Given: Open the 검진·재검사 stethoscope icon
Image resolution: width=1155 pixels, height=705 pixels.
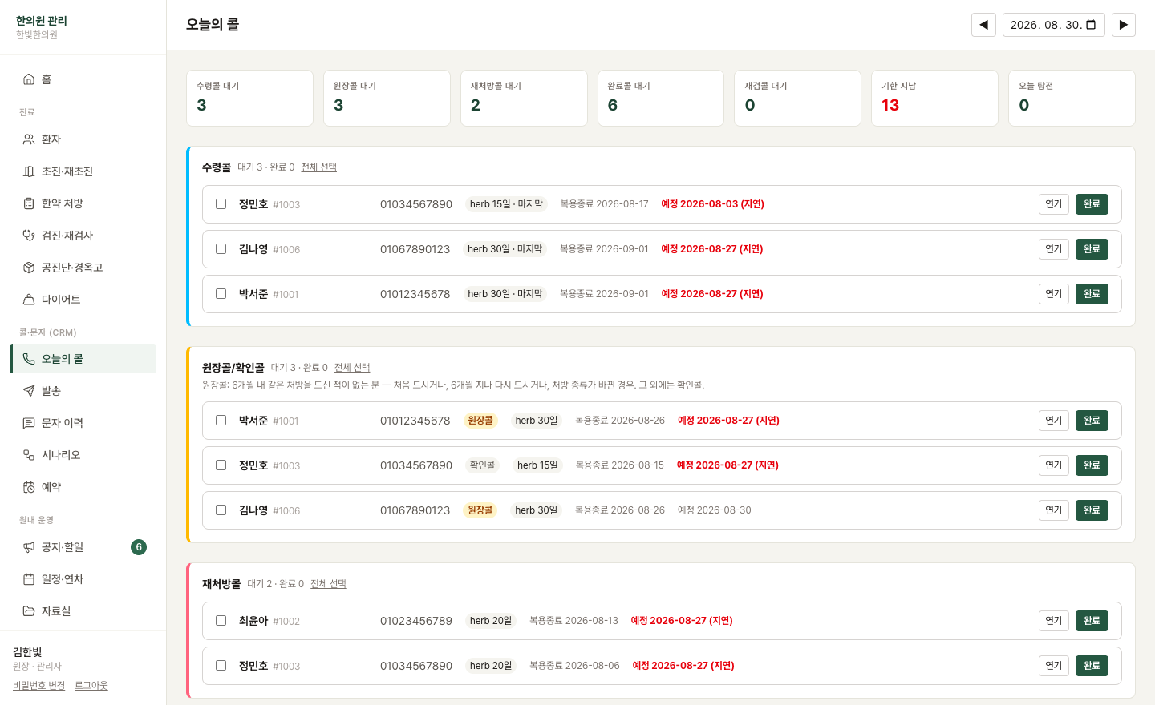Looking at the screenshot, I should pyautogui.click(x=29, y=236).
